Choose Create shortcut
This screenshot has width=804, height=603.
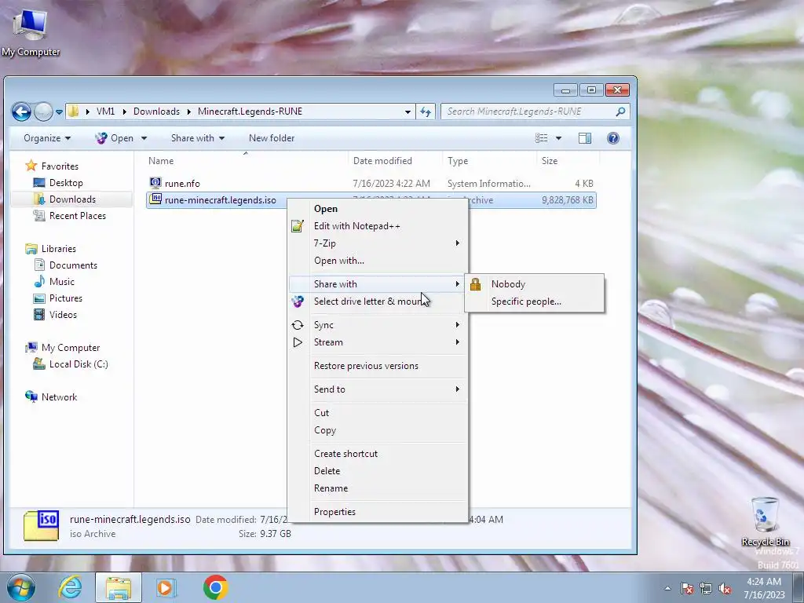click(378, 454)
